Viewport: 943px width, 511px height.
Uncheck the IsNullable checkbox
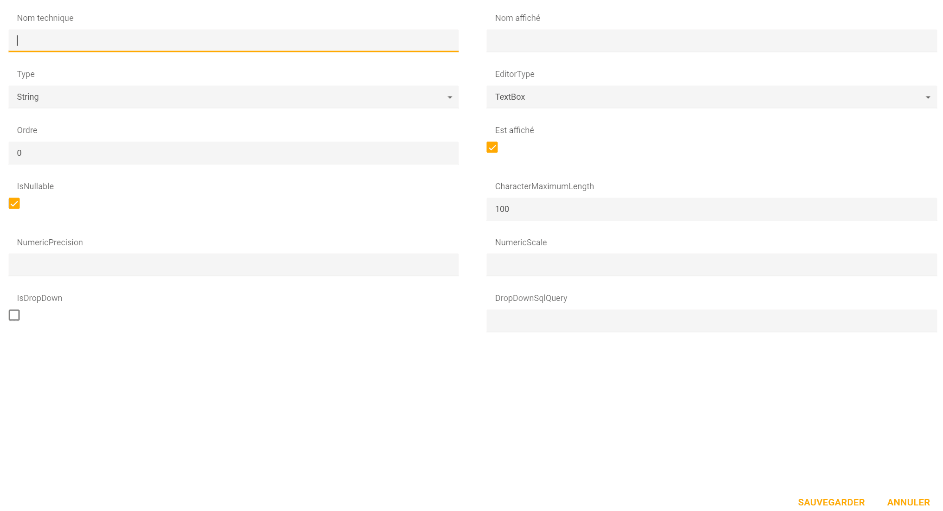(x=14, y=204)
